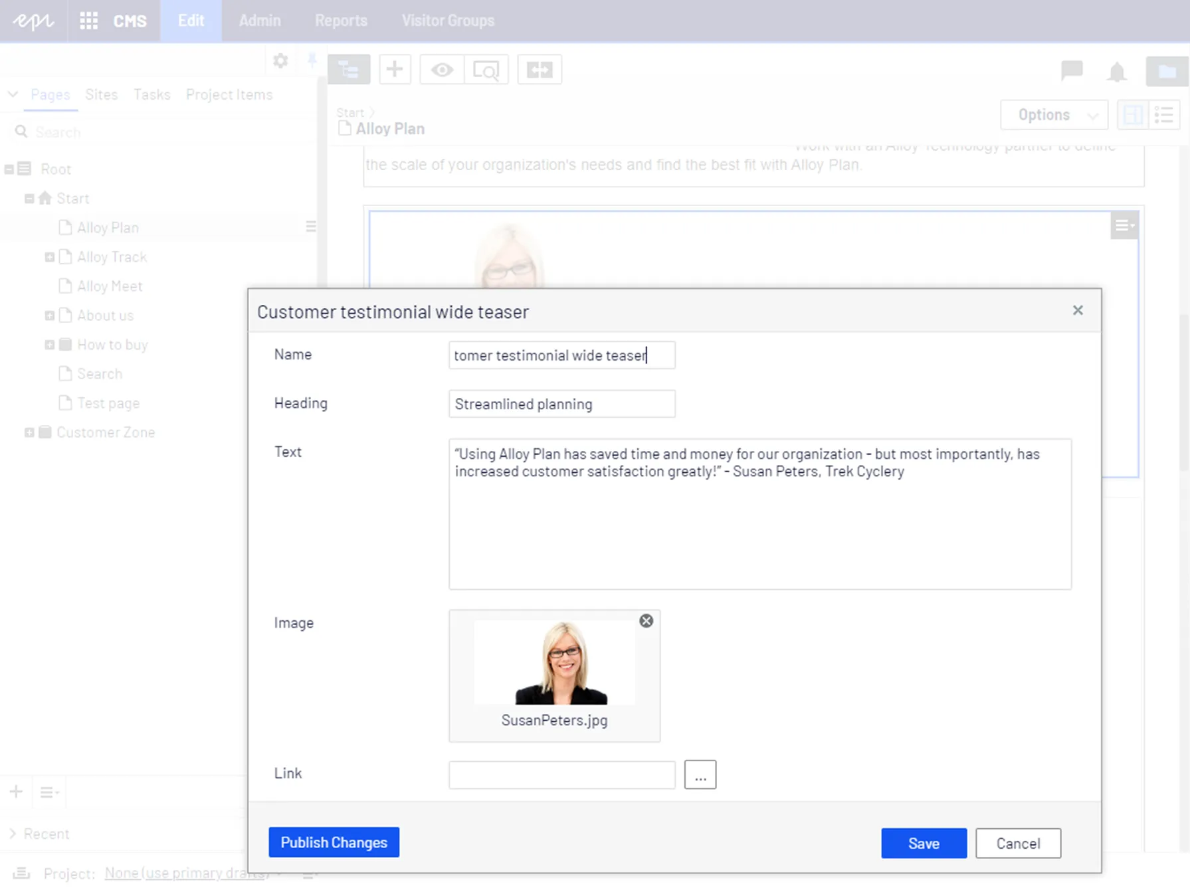This screenshot has width=1190, height=892.
Task: Switch to the Project Items tab
Action: 229,94
